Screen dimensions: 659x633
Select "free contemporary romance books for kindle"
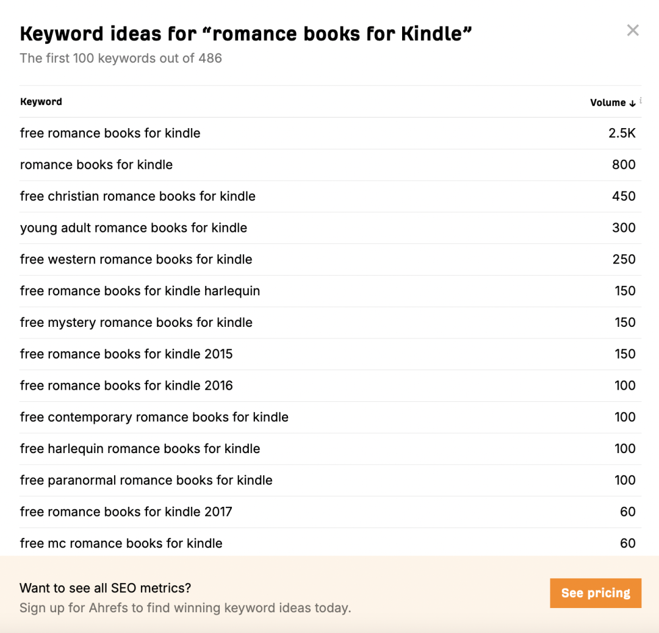pyautogui.click(x=154, y=418)
